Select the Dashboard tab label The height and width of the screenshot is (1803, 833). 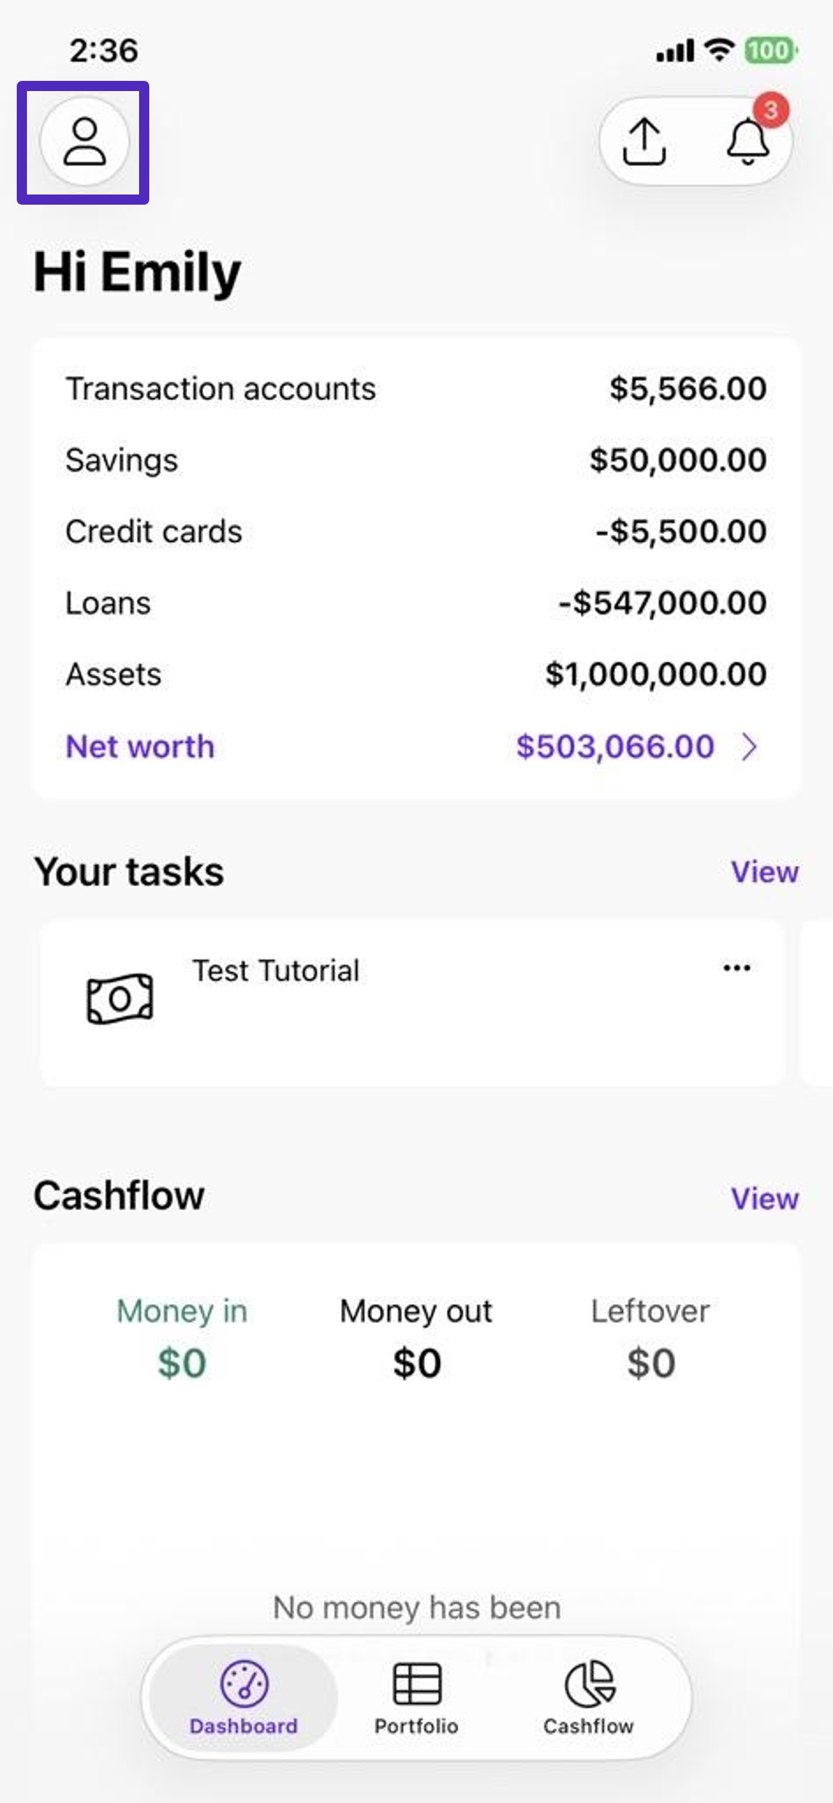tap(244, 1726)
